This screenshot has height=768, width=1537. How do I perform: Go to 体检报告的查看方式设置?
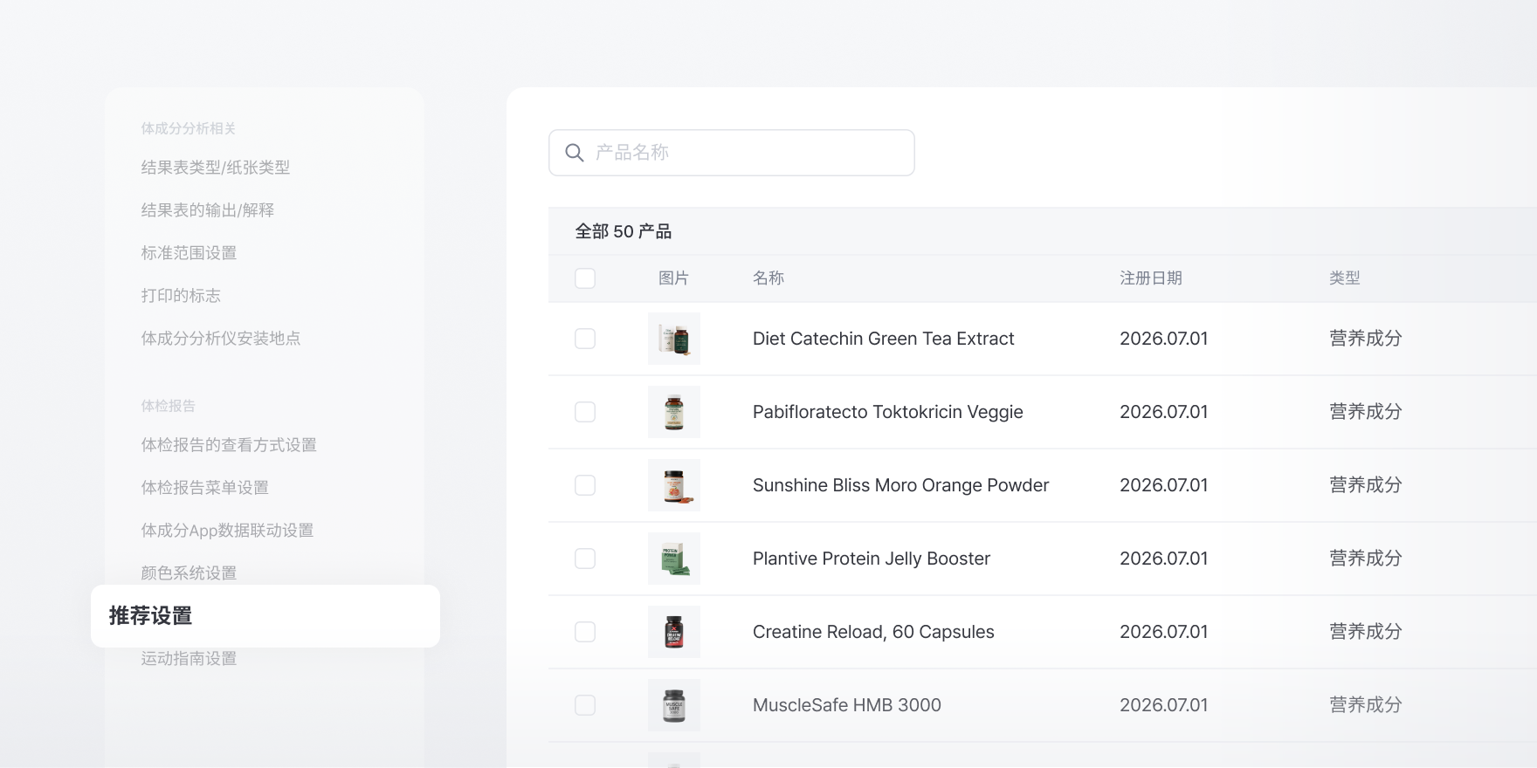click(x=229, y=445)
